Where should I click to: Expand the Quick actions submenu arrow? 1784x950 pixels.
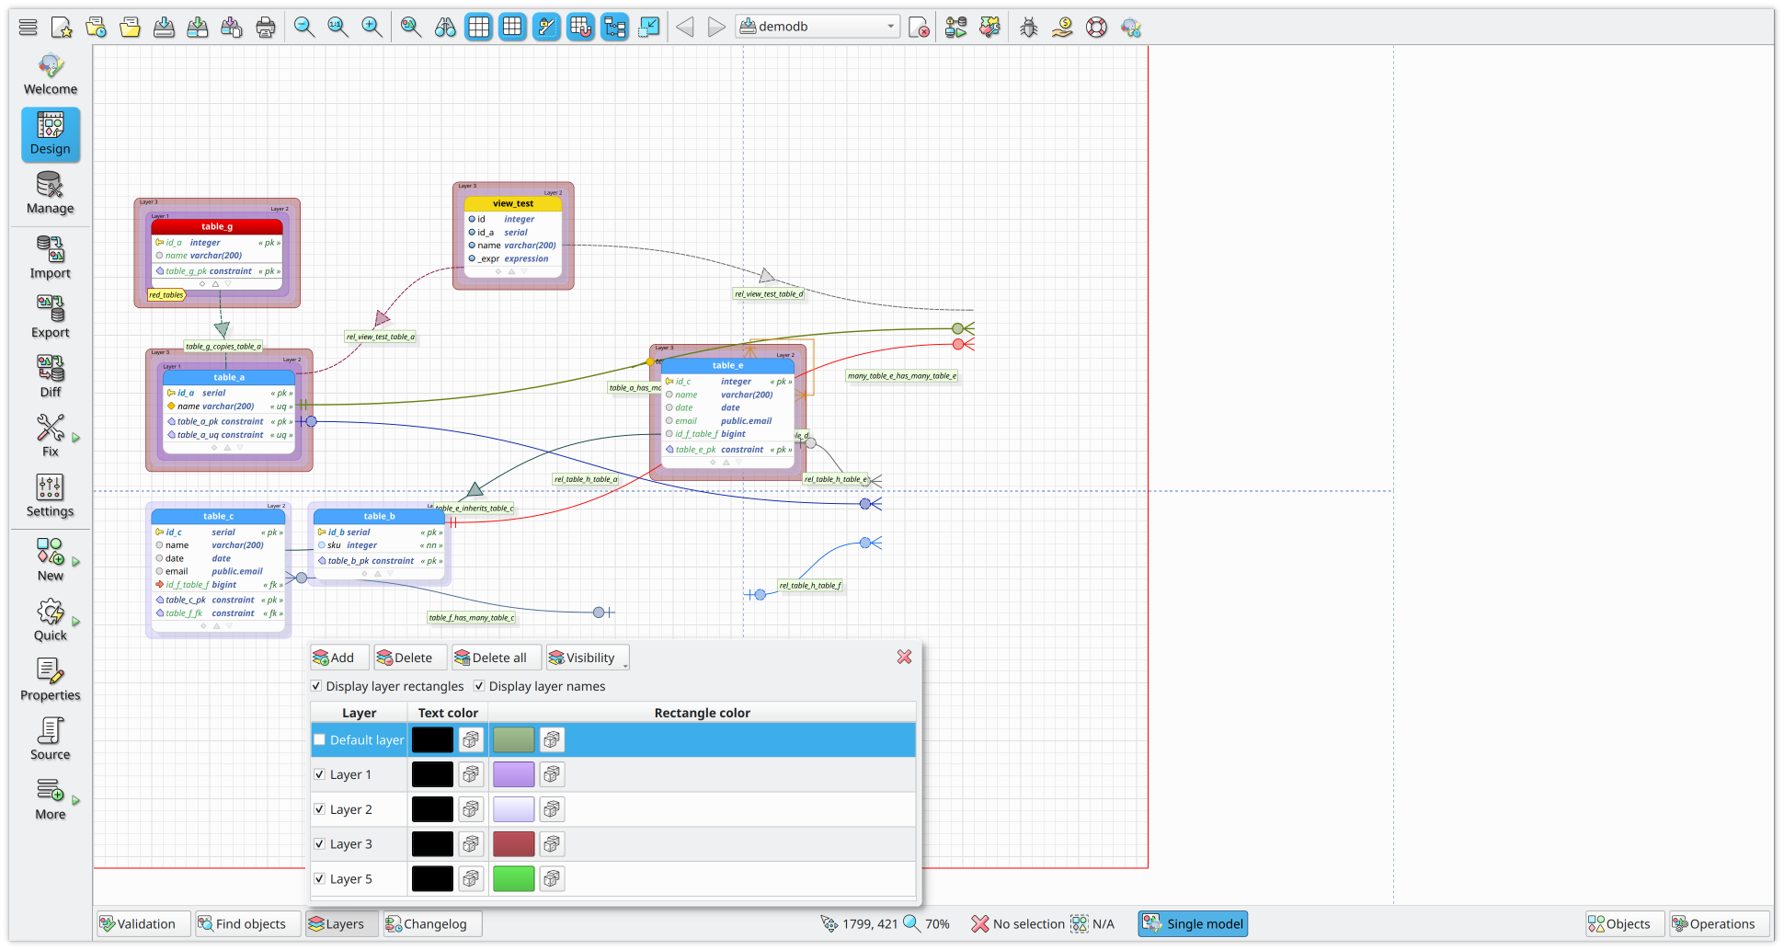click(76, 622)
